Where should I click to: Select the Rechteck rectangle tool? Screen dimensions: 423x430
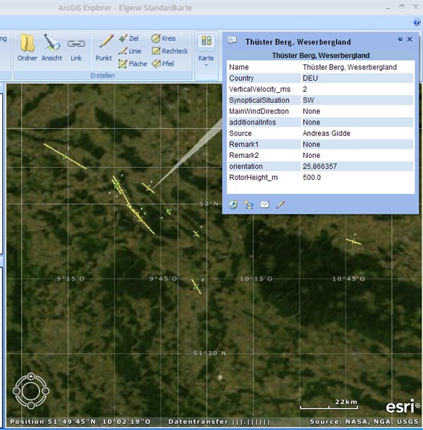tap(169, 51)
